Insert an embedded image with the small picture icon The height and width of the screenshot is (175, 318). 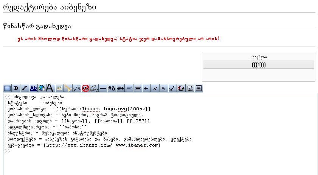click(x=59, y=88)
